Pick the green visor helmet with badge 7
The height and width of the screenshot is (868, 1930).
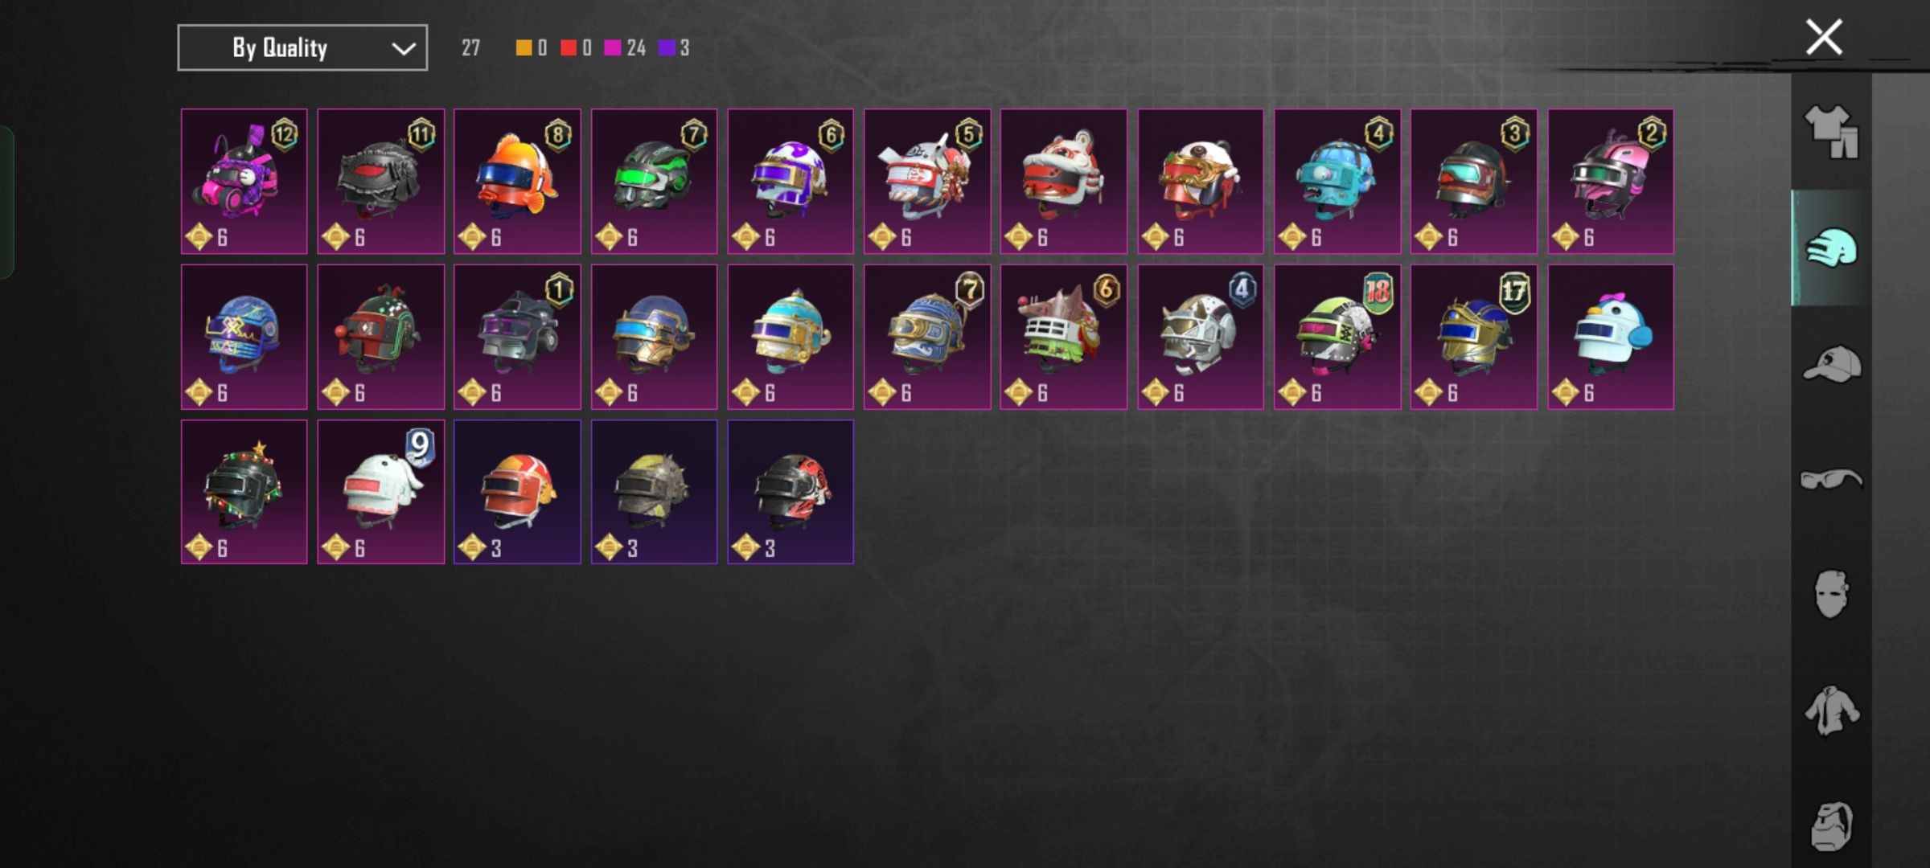pos(654,182)
